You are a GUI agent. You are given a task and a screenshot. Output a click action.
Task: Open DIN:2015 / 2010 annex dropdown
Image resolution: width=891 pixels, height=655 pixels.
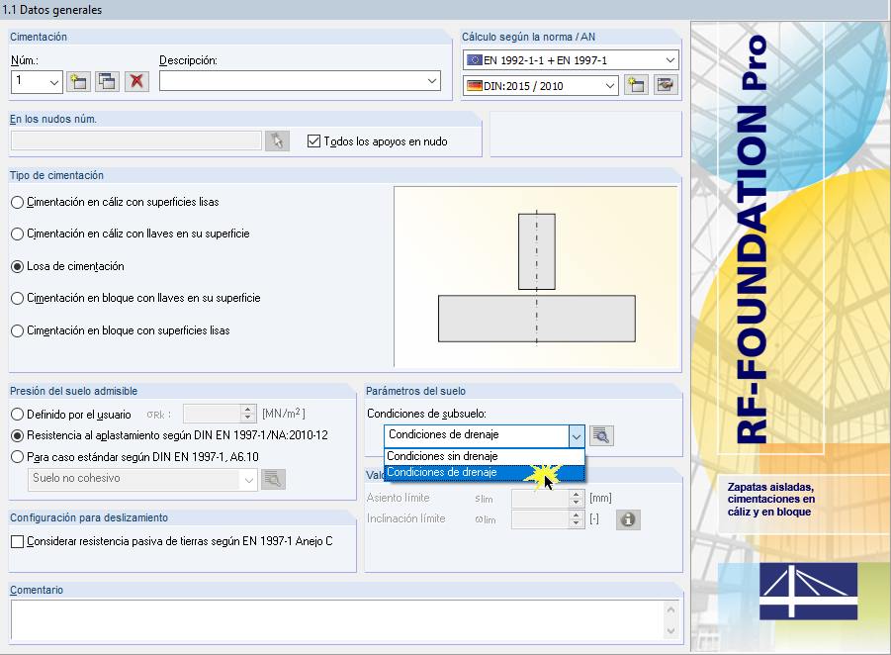[x=610, y=86]
